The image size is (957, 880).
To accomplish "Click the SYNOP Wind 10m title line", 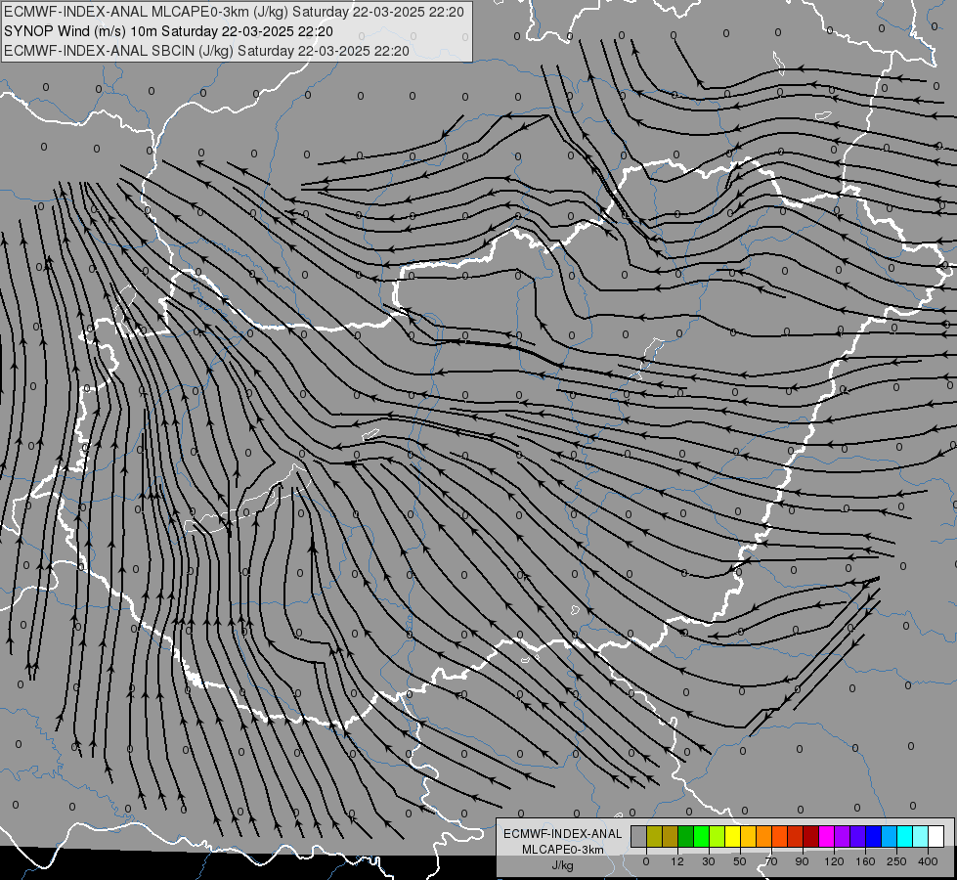I will tap(168, 31).
